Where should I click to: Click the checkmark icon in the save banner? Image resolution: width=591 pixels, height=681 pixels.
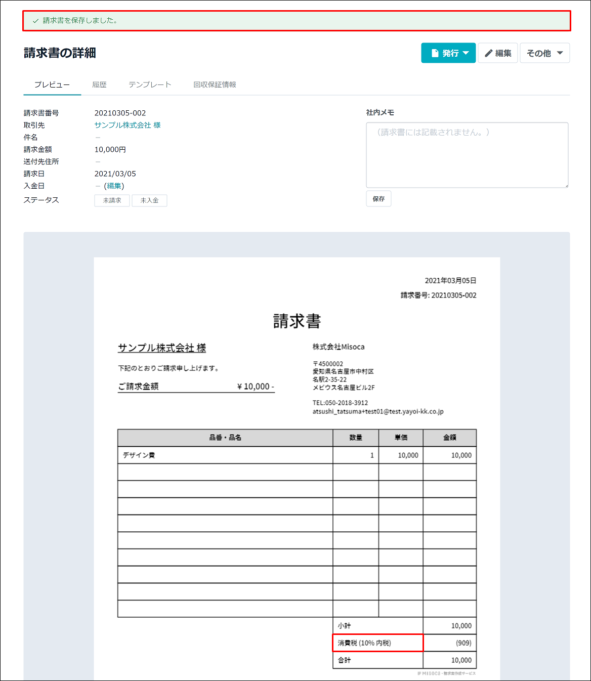point(35,21)
